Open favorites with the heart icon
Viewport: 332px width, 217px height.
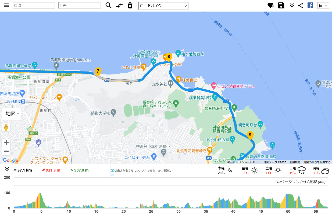pyautogui.click(x=270, y=5)
